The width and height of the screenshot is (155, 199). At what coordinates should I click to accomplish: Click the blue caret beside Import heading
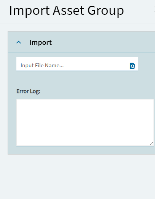coord(19,42)
